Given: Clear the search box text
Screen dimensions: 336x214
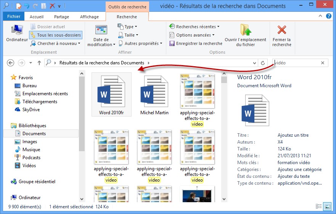Looking at the screenshot, I should (x=323, y=63).
